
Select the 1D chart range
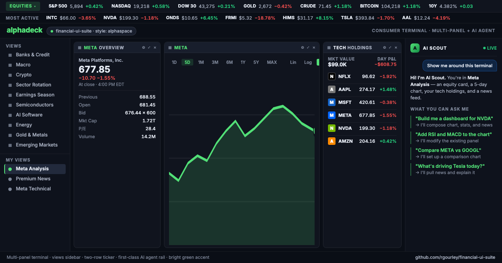pos(174,62)
